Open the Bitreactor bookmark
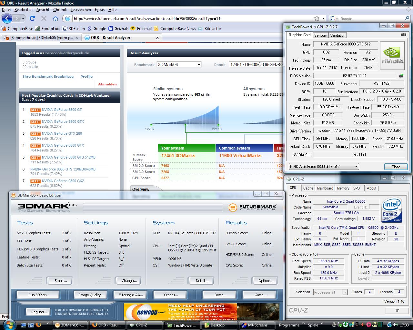413x330 pixels. 210,28
